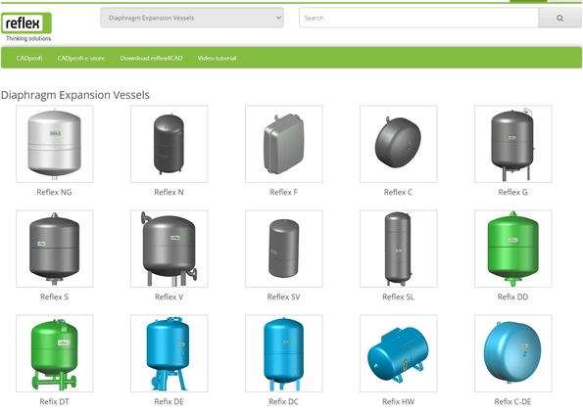Click the Reflex SV label link

(284, 297)
